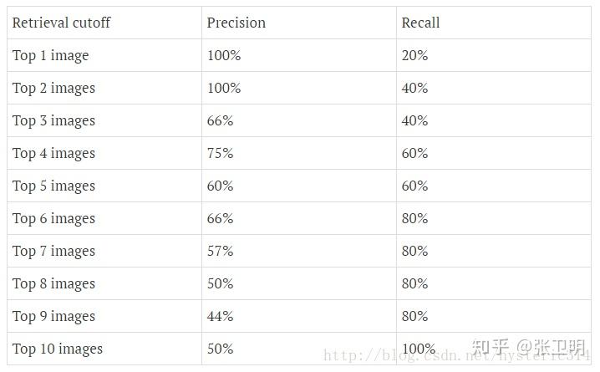The width and height of the screenshot is (600, 372).
Task: Click the 44% precision value
Action: 220,317
